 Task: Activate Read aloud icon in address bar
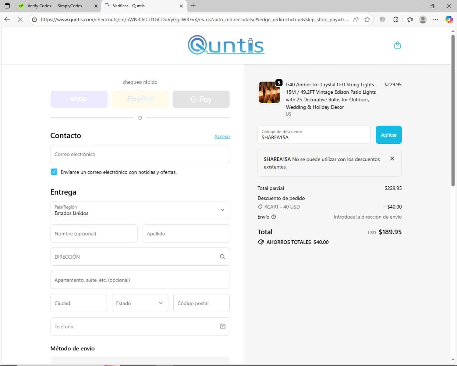(x=356, y=20)
